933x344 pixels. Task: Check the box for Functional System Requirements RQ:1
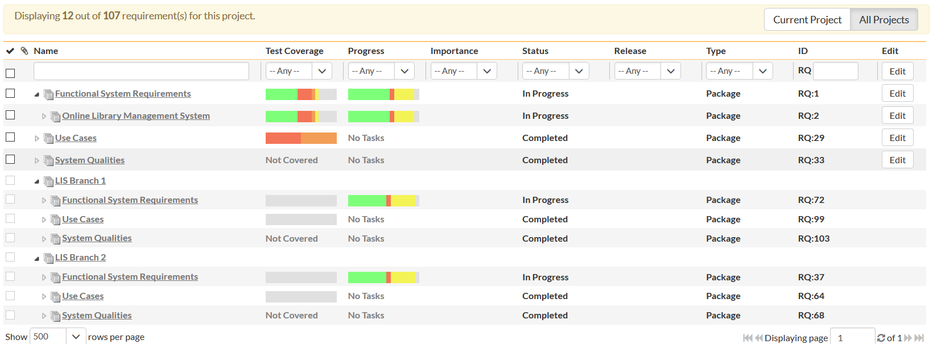click(x=10, y=93)
